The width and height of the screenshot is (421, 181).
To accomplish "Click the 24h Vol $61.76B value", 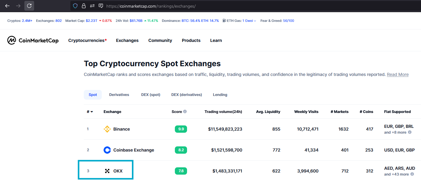I will tap(136, 21).
